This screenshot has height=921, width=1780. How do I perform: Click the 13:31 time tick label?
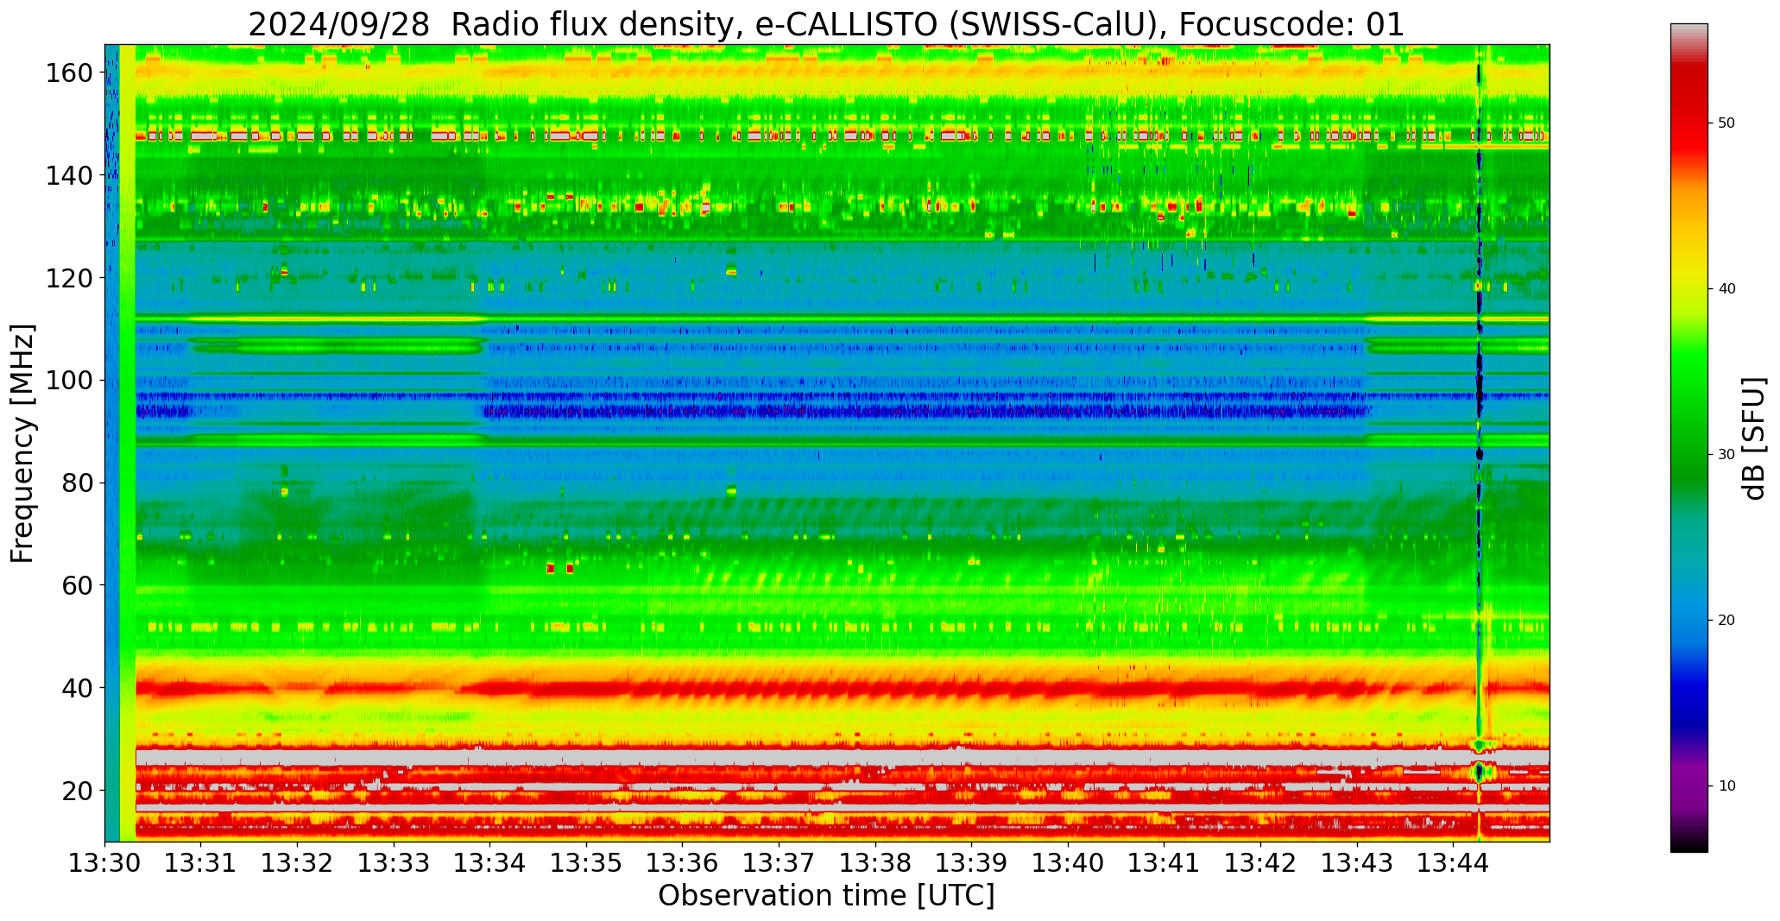201,864
